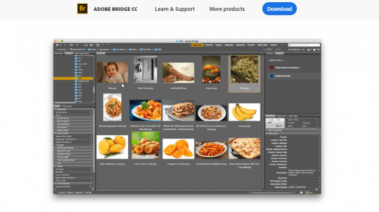Click the Go back arrow in Bridge toolbar
The width and height of the screenshot is (379, 212).
(57, 45)
